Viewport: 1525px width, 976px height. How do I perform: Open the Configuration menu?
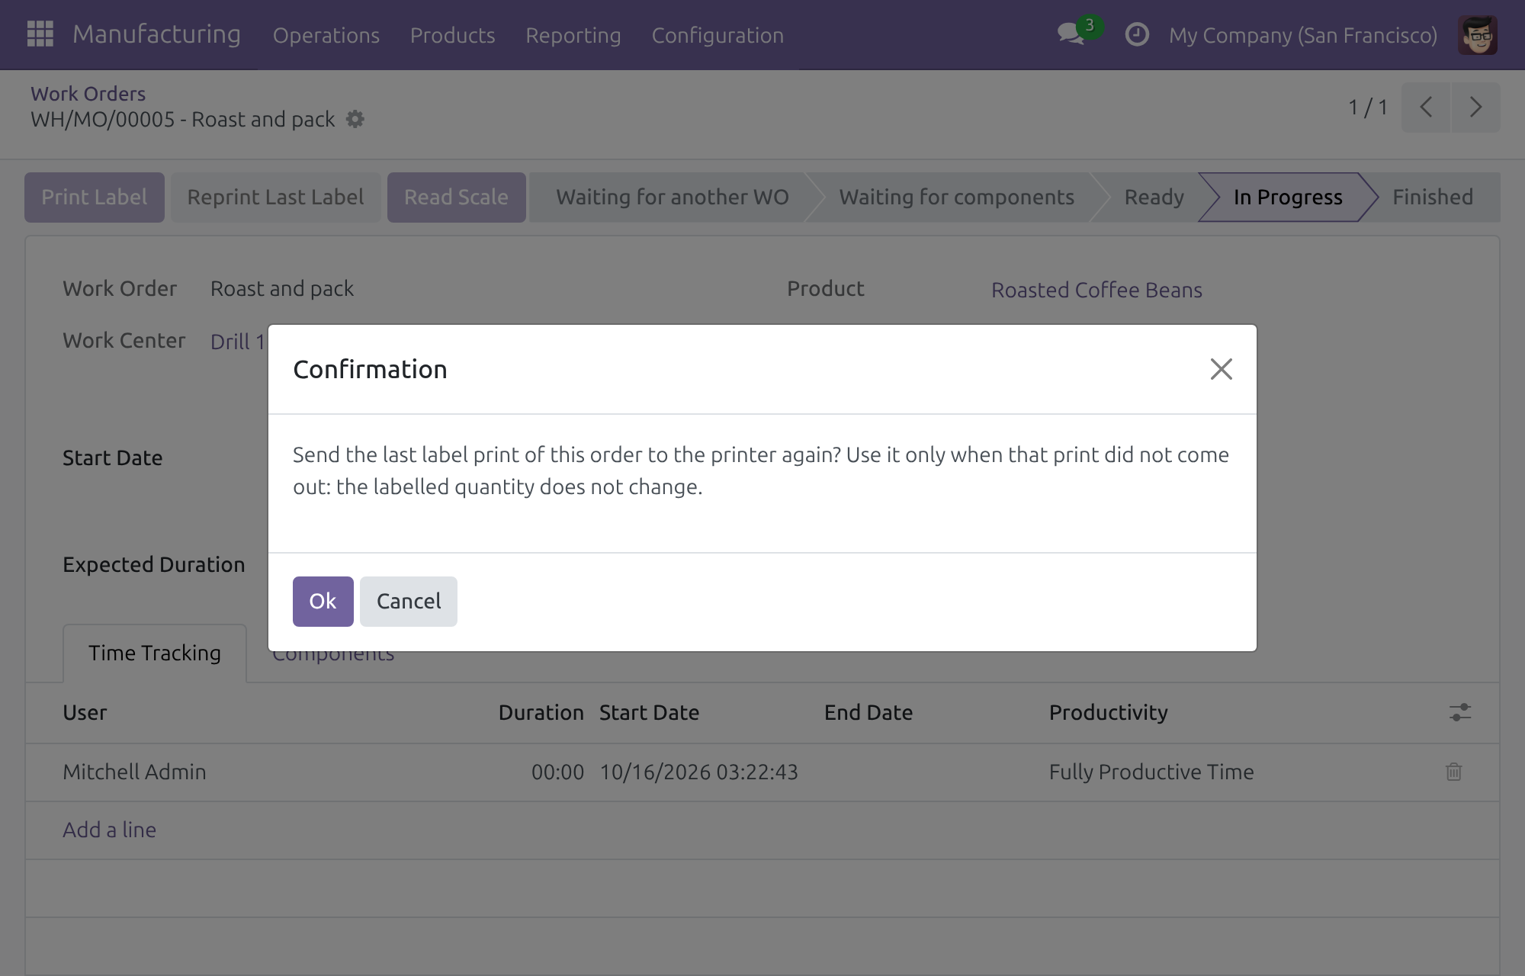[718, 35]
